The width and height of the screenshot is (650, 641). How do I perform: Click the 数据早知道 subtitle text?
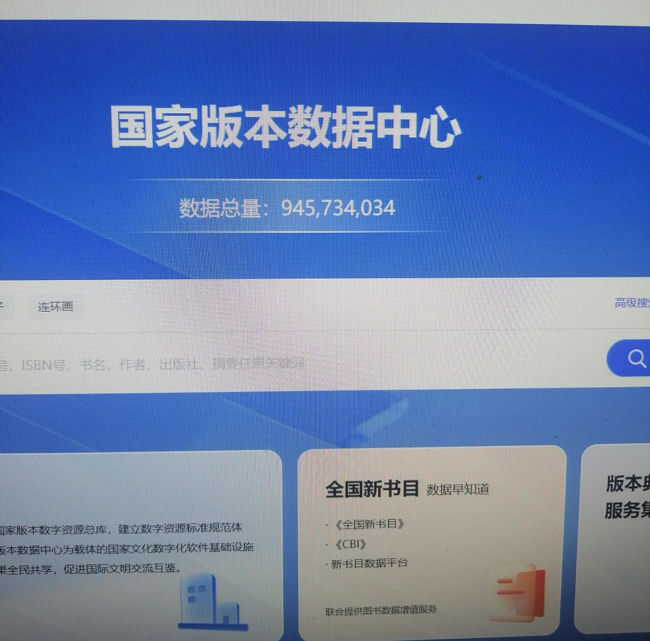click(457, 489)
